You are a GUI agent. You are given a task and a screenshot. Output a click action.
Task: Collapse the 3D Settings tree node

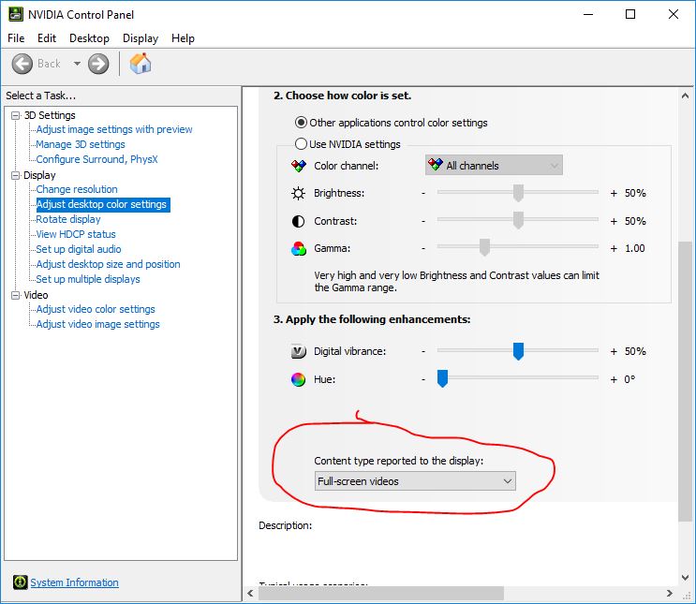tap(16, 115)
